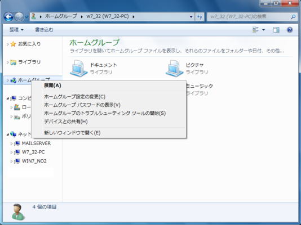Viewport: 301px width, 225px height.
Task: Collapse the コンピューター tree node
Action: 7,98
